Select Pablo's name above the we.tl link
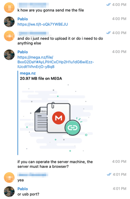 (x=23, y=19)
